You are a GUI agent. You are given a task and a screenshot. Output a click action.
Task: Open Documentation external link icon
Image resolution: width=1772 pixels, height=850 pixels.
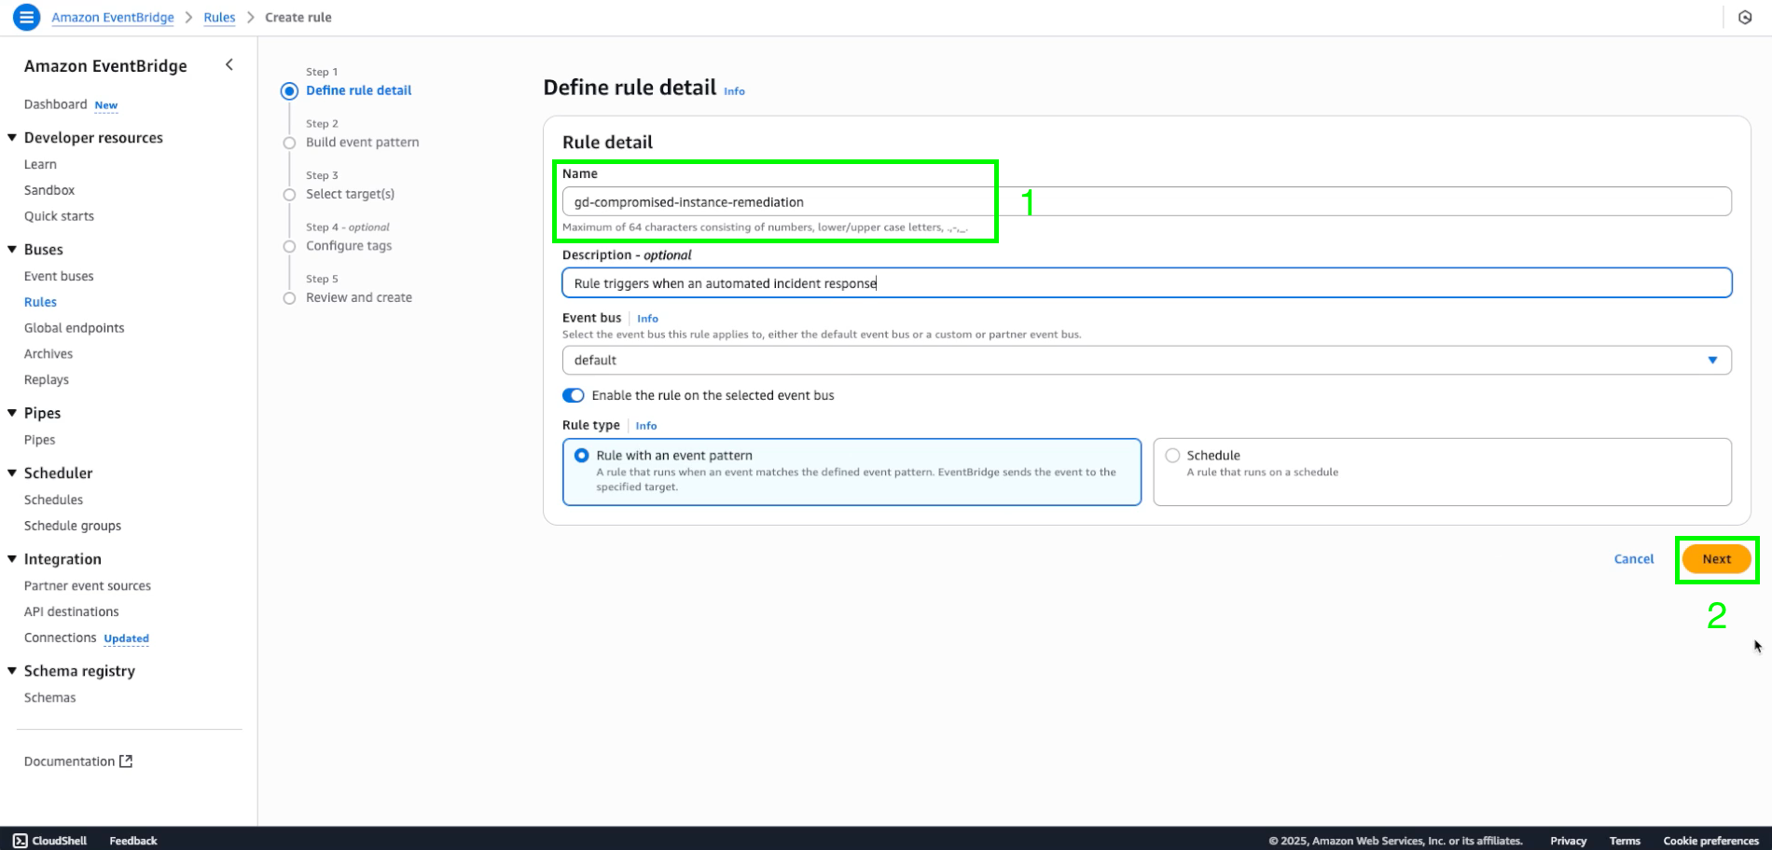126,761
